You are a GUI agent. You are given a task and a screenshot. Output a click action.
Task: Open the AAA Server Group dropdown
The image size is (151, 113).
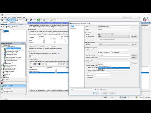click(114, 37)
